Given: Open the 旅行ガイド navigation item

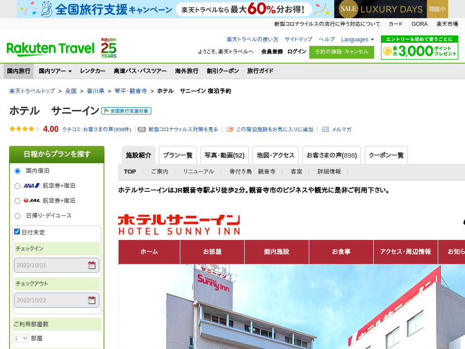Looking at the screenshot, I should [x=260, y=71].
